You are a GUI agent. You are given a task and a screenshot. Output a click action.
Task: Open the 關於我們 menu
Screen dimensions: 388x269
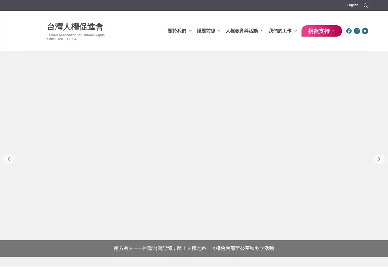tap(177, 31)
